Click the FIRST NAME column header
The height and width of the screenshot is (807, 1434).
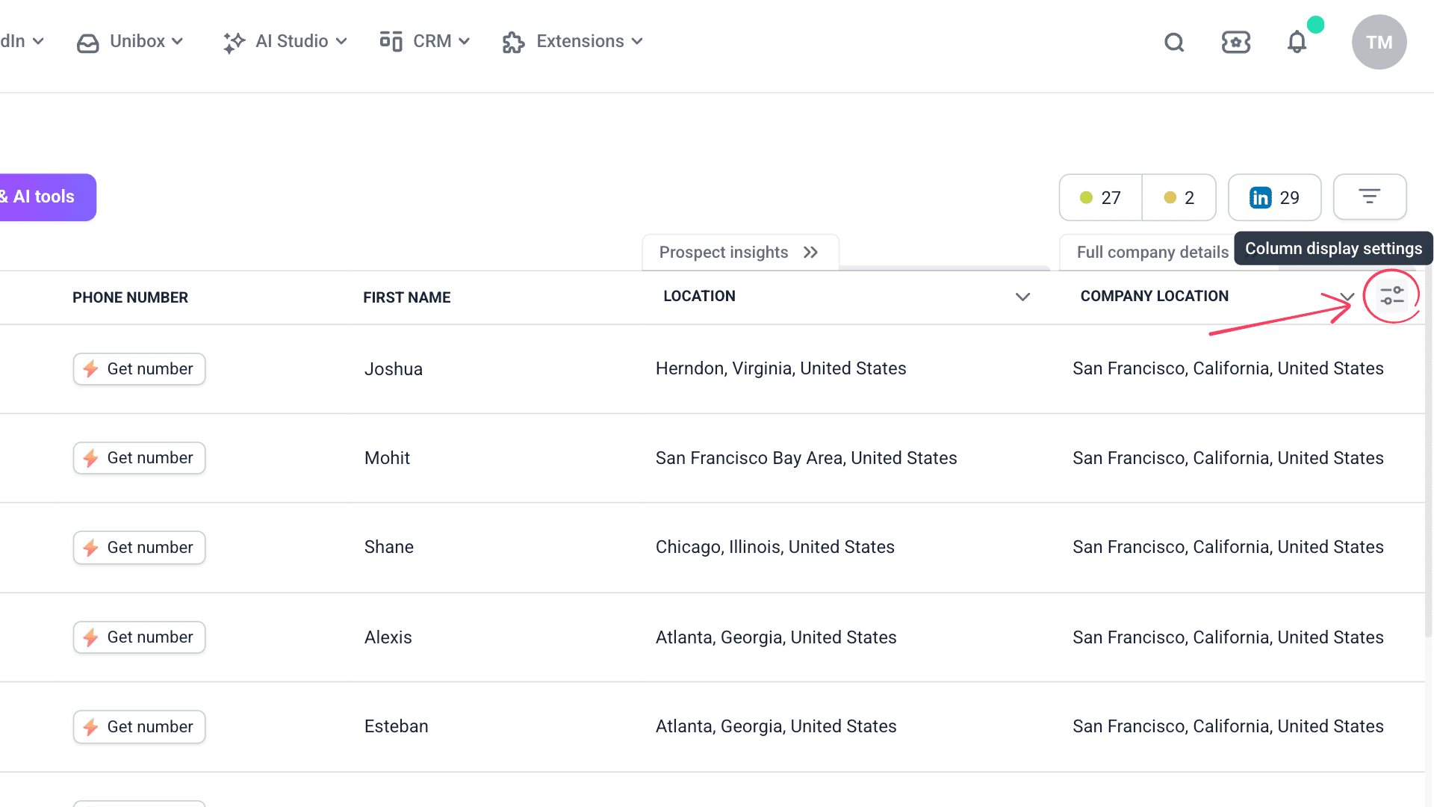[406, 297]
